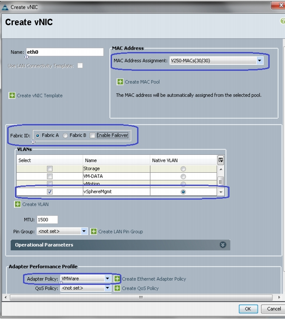The width and height of the screenshot is (285, 319).
Task: Click the Name column header in VLANs
Action: tap(116, 160)
